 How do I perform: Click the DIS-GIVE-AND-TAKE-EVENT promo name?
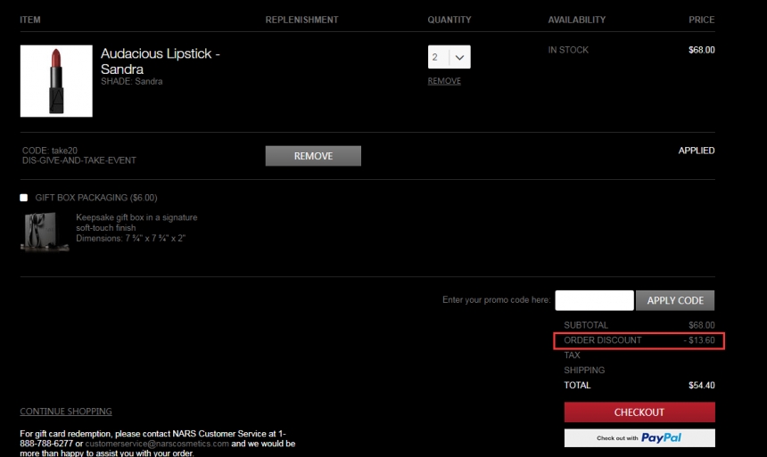point(79,160)
